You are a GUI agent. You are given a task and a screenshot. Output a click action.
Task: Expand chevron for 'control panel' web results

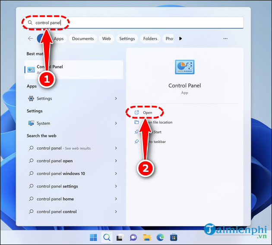click(x=116, y=148)
